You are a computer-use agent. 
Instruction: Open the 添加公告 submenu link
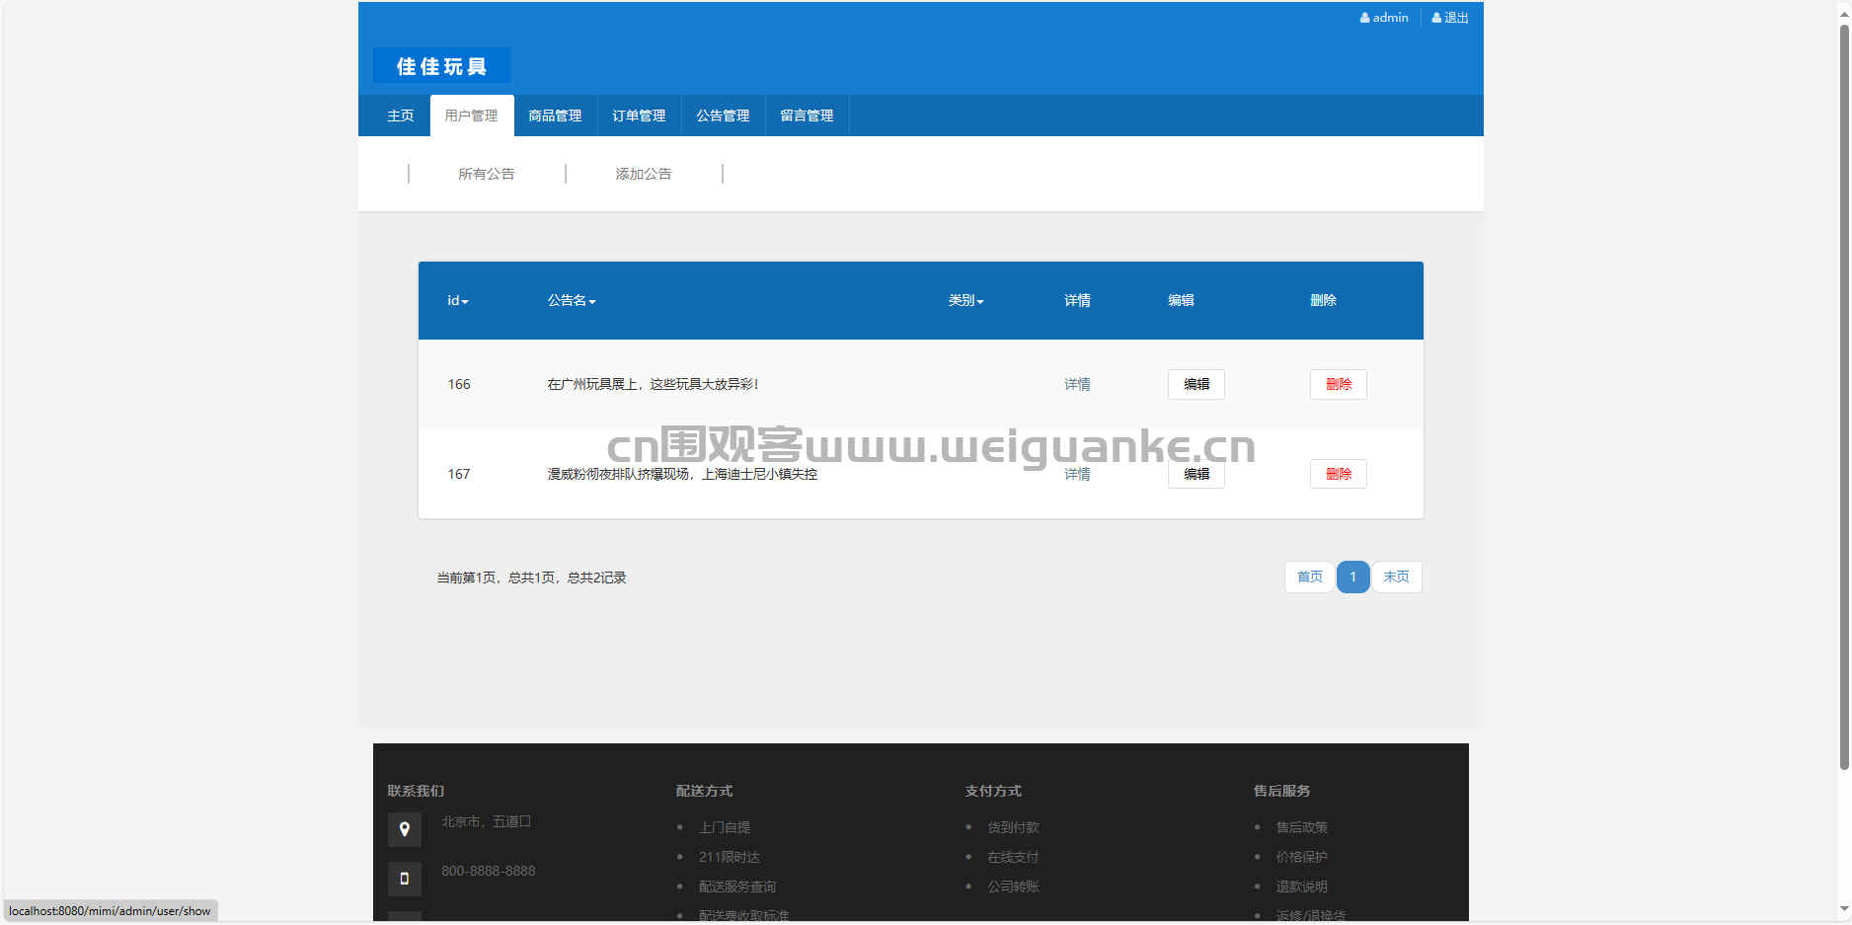[x=644, y=174]
